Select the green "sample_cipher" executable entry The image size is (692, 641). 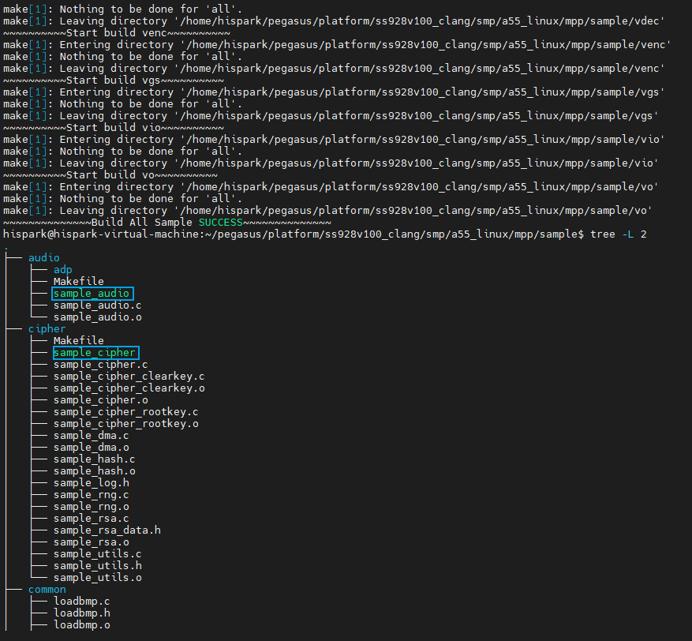click(x=95, y=353)
